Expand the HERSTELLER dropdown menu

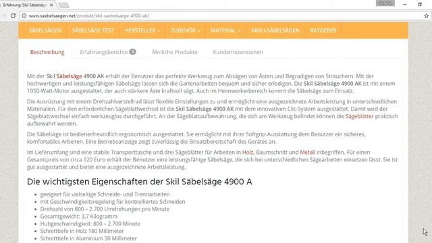(x=142, y=30)
